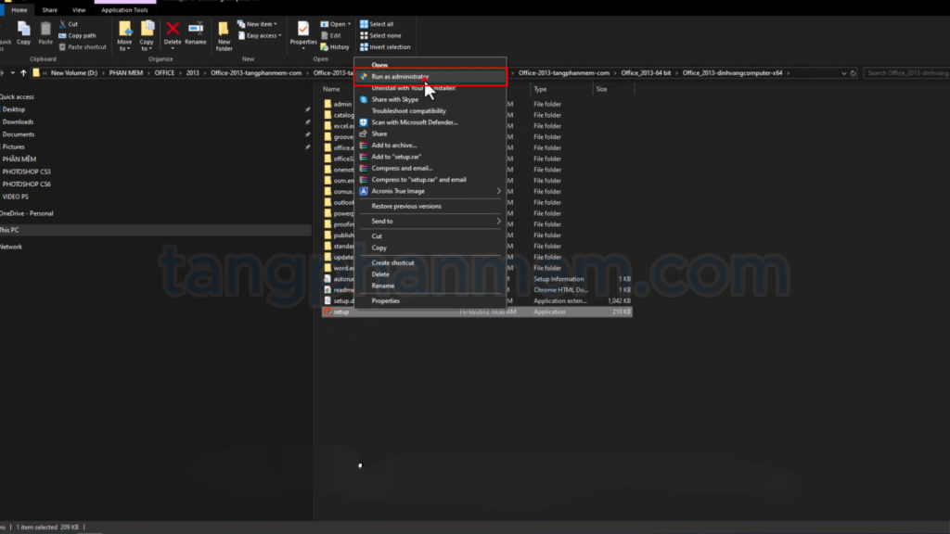Open the Application Tools tab
The width and height of the screenshot is (950, 534).
coord(125,10)
